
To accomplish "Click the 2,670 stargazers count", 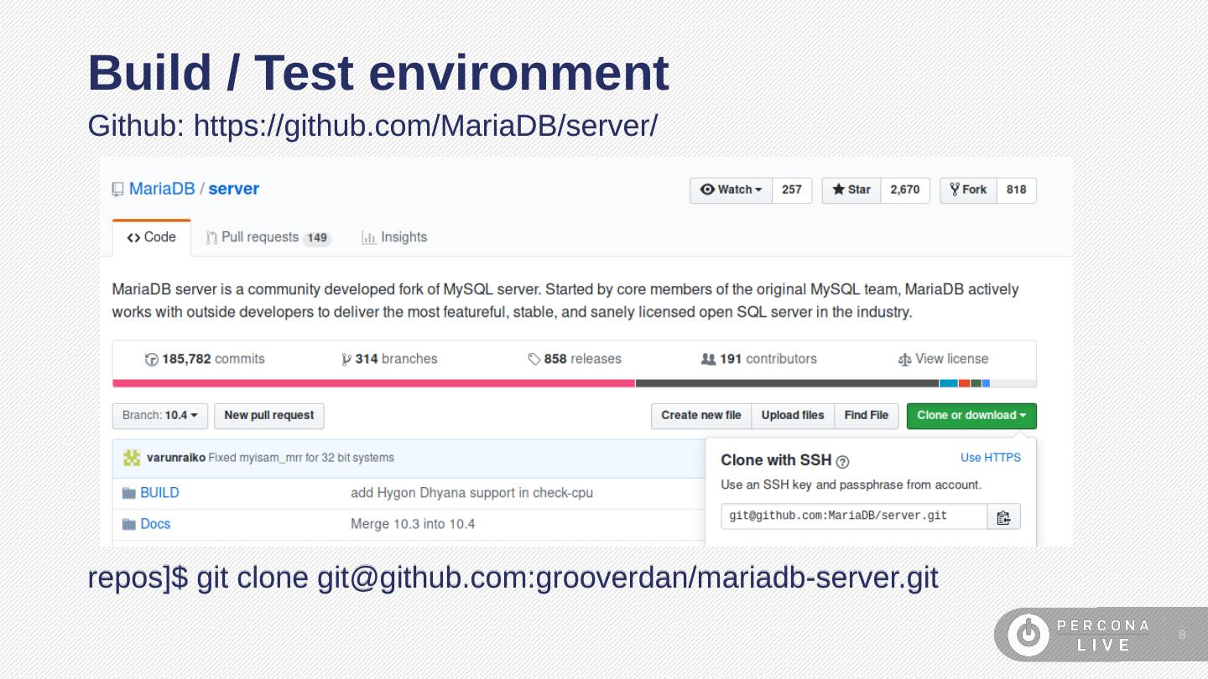I will 905,190.
